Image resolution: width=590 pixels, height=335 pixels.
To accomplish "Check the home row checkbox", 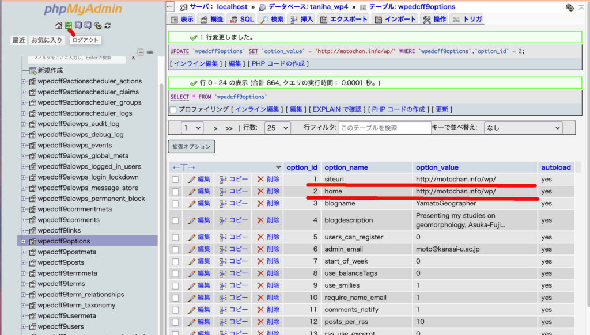I will [175, 191].
